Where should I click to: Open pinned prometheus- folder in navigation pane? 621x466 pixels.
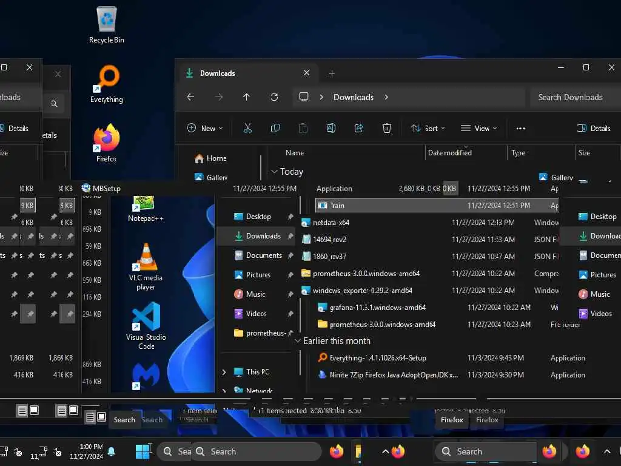[x=260, y=333]
